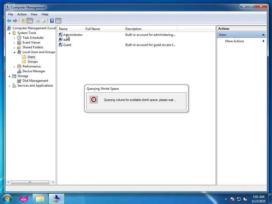This screenshot has height=204, width=272.
Task: Click the Event Viewer icon in tree
Action: pyautogui.click(x=19, y=42)
